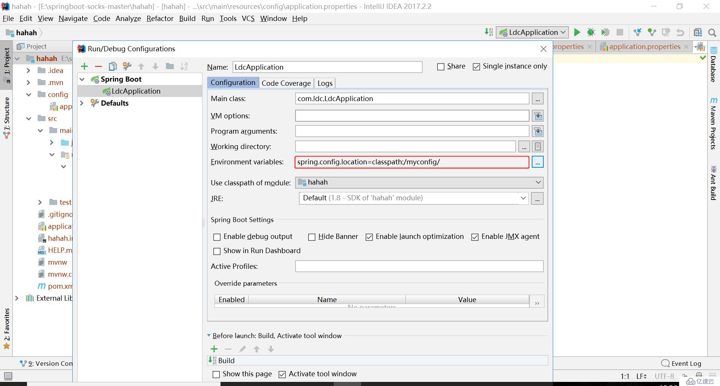Enable debug output checkbox

point(217,237)
